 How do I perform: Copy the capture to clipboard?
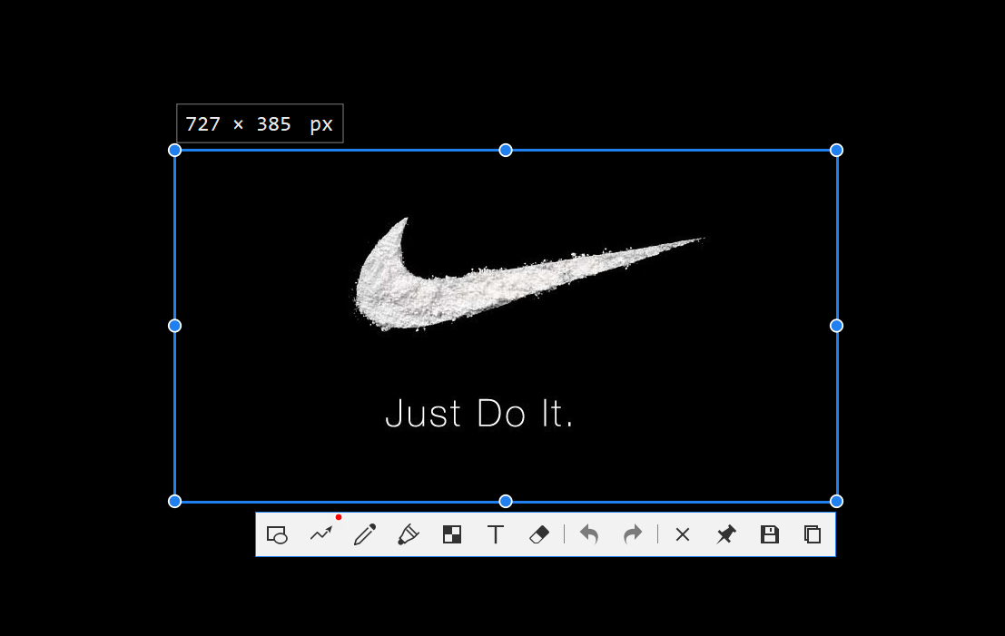click(x=813, y=534)
